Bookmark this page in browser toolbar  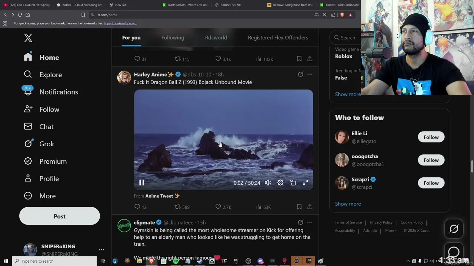coord(83,15)
